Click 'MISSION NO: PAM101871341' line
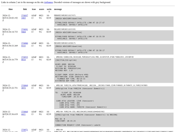 coord(68,68)
